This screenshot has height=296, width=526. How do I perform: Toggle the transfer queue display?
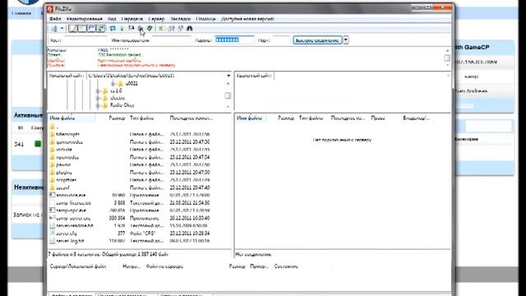[x=100, y=29]
